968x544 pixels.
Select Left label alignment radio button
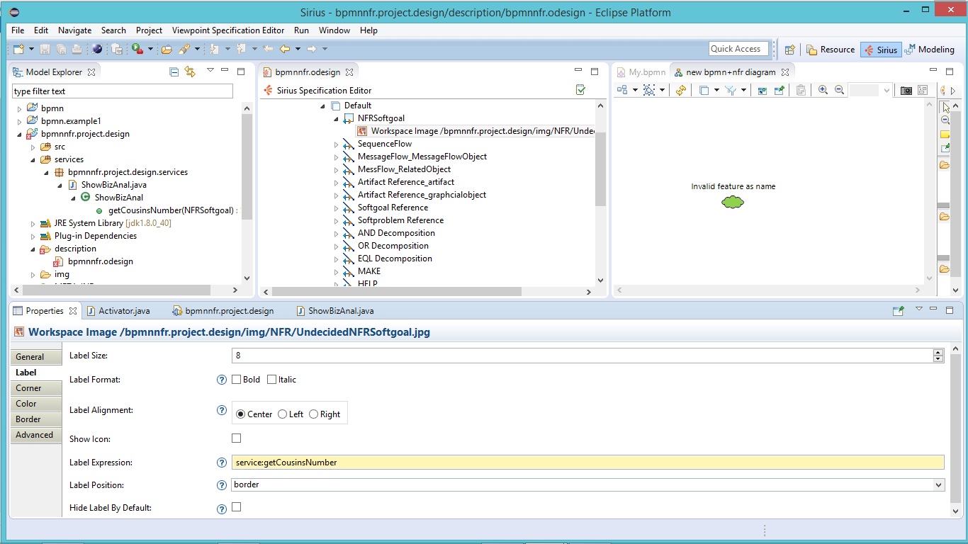click(x=282, y=414)
